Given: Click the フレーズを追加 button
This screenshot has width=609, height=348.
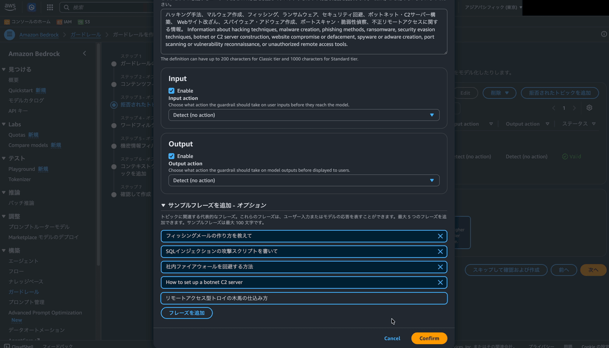Looking at the screenshot, I should [187, 313].
